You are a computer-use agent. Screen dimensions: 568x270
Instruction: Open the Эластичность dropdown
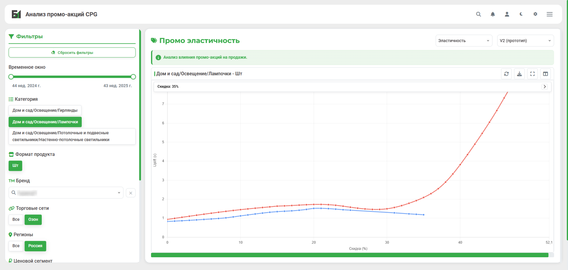[x=464, y=41]
